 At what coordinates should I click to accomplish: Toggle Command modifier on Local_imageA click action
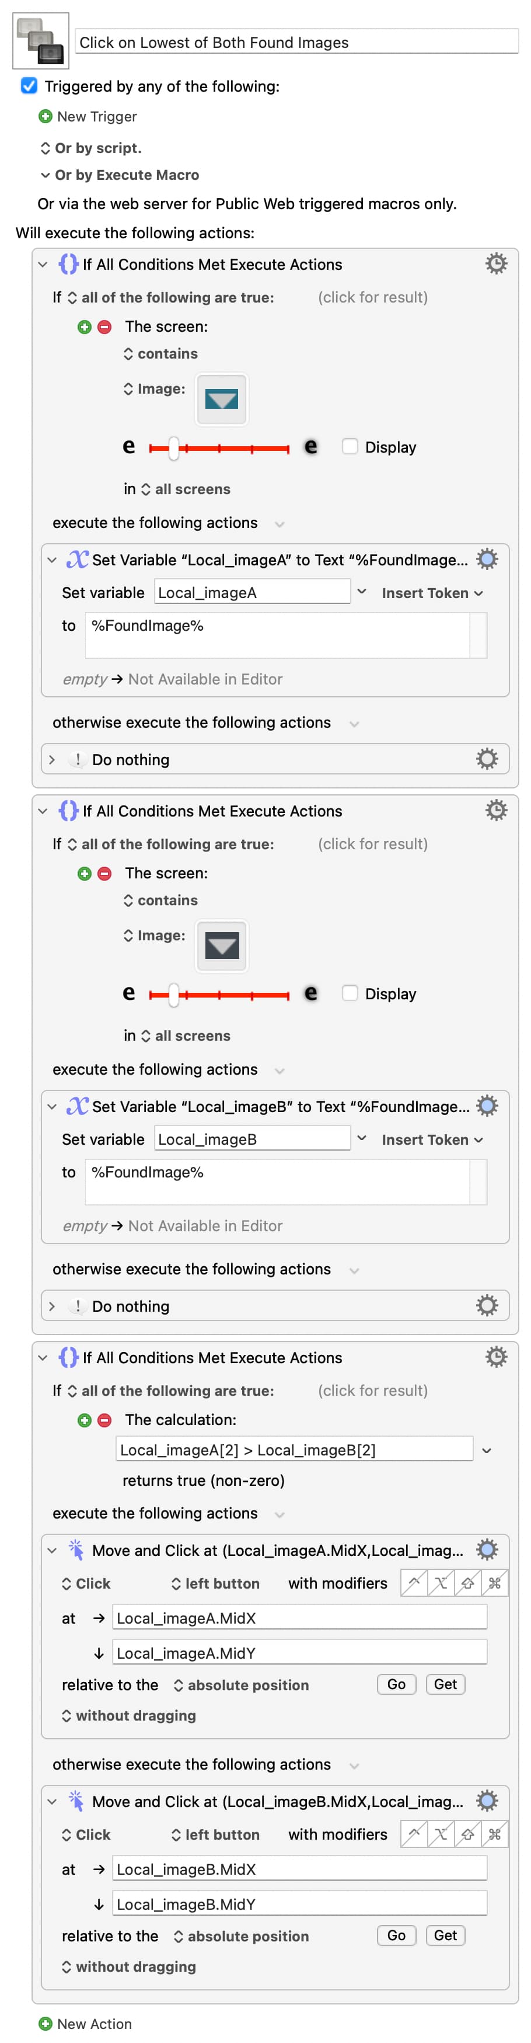[495, 1583]
